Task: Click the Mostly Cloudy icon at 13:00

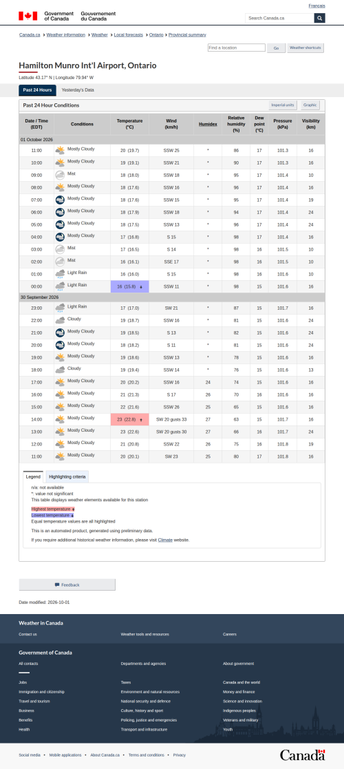Action: click(60, 432)
